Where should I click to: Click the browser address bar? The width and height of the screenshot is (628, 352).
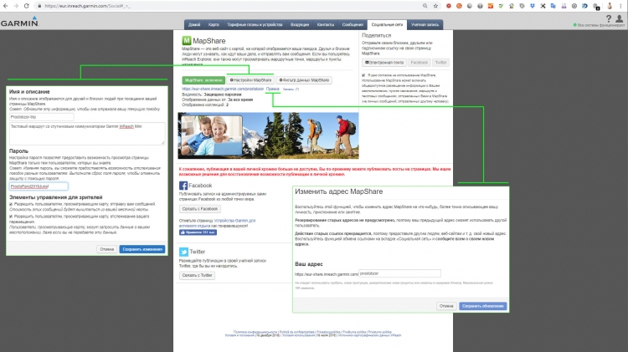click(229, 6)
